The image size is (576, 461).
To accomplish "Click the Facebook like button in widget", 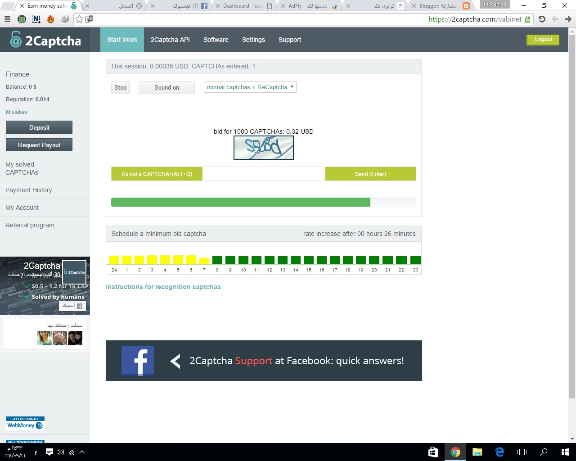I will tap(72, 306).
